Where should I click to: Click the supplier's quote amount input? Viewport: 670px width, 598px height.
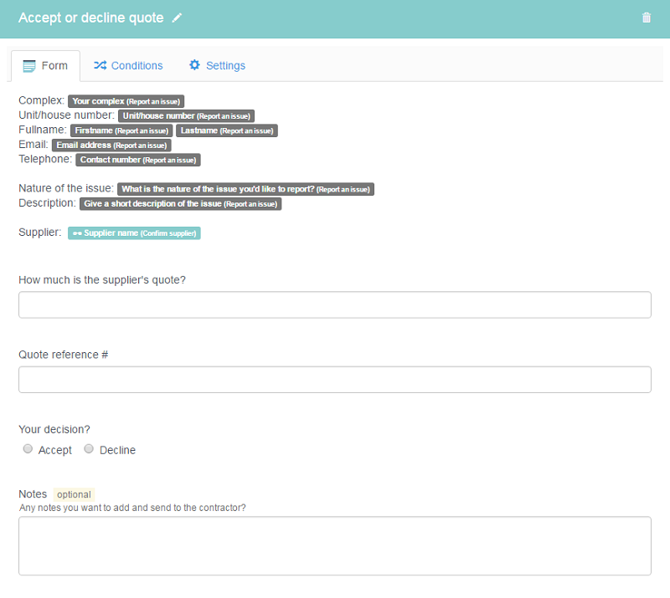tap(335, 304)
